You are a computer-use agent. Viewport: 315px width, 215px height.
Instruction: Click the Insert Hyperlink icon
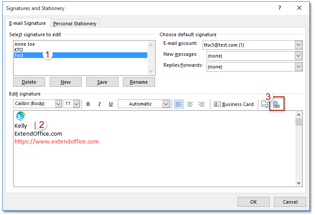[x=277, y=104]
